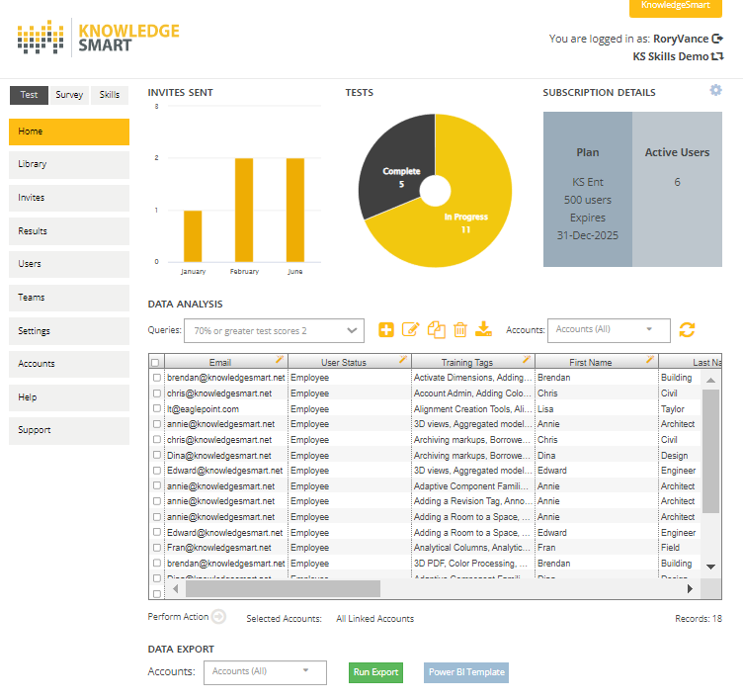Image resolution: width=743 pixels, height=700 pixels.
Task: Click the filter icon on User Status column
Action: tap(403, 360)
